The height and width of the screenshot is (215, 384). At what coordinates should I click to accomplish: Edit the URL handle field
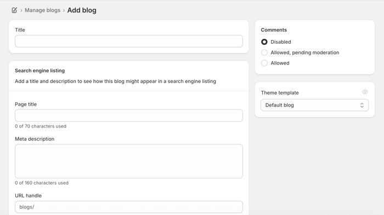point(129,207)
